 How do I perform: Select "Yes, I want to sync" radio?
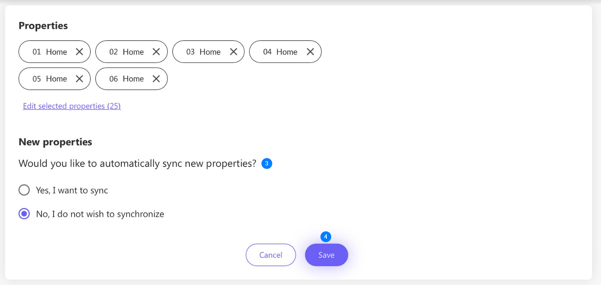(x=24, y=190)
